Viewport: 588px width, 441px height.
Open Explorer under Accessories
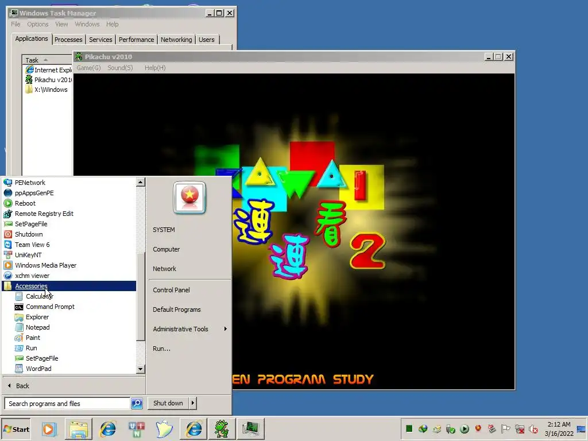37,317
